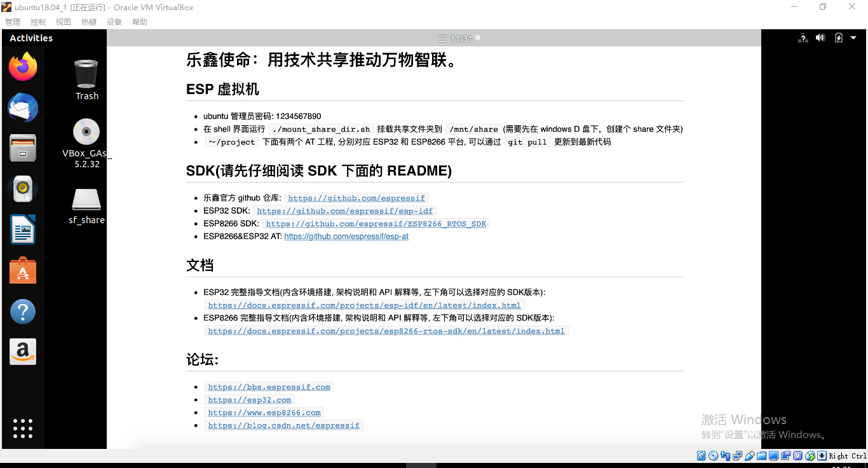This screenshot has height=468, width=868.
Task: Click the display settings status icon
Action: click(x=773, y=456)
